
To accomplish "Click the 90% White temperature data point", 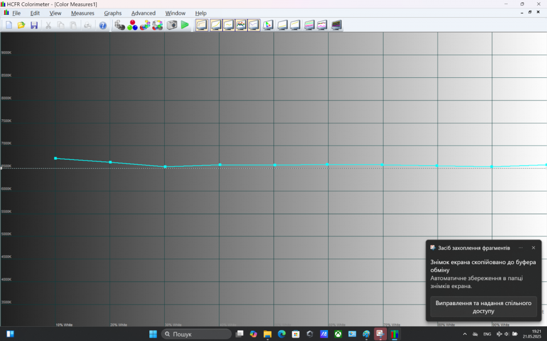I will pyautogui.click(x=492, y=167).
